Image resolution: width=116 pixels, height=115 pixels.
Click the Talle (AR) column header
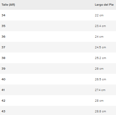(x=8, y=5)
